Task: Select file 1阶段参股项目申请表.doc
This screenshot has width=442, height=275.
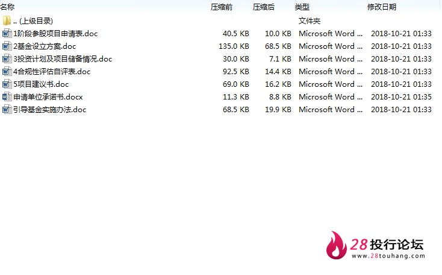Action: point(55,34)
